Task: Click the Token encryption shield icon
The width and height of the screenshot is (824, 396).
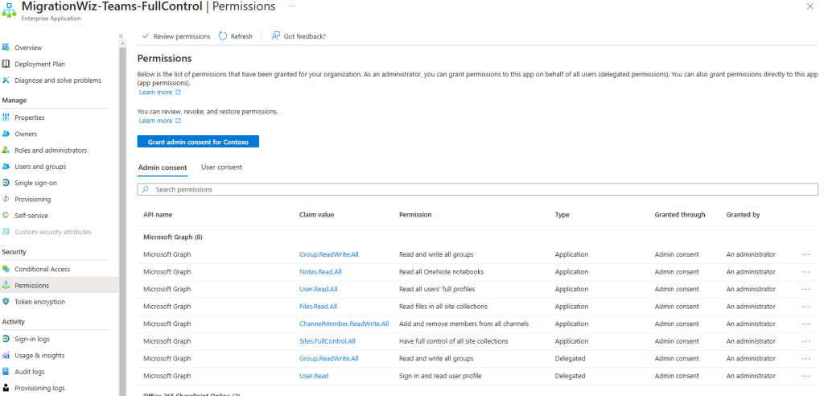Action: [x=6, y=301]
